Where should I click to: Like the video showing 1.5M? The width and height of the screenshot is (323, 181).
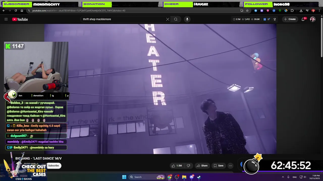click(177, 166)
